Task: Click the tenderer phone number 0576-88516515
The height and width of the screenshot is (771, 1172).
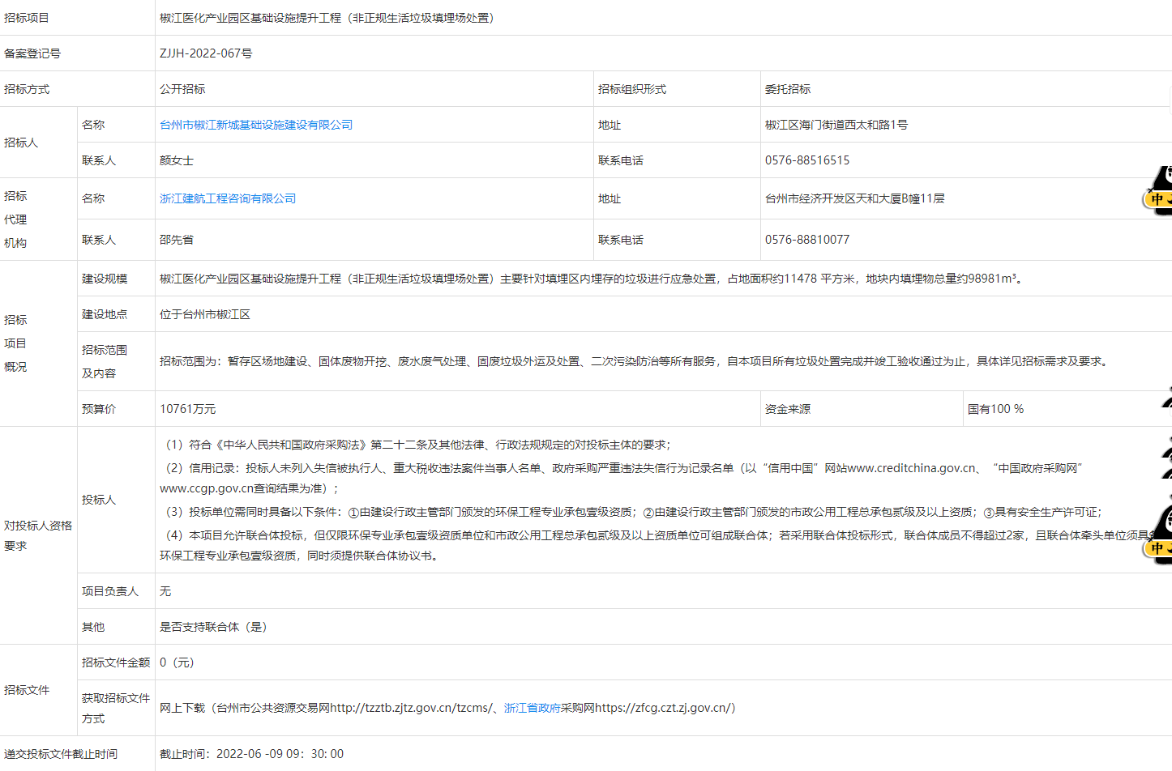Action: click(806, 160)
